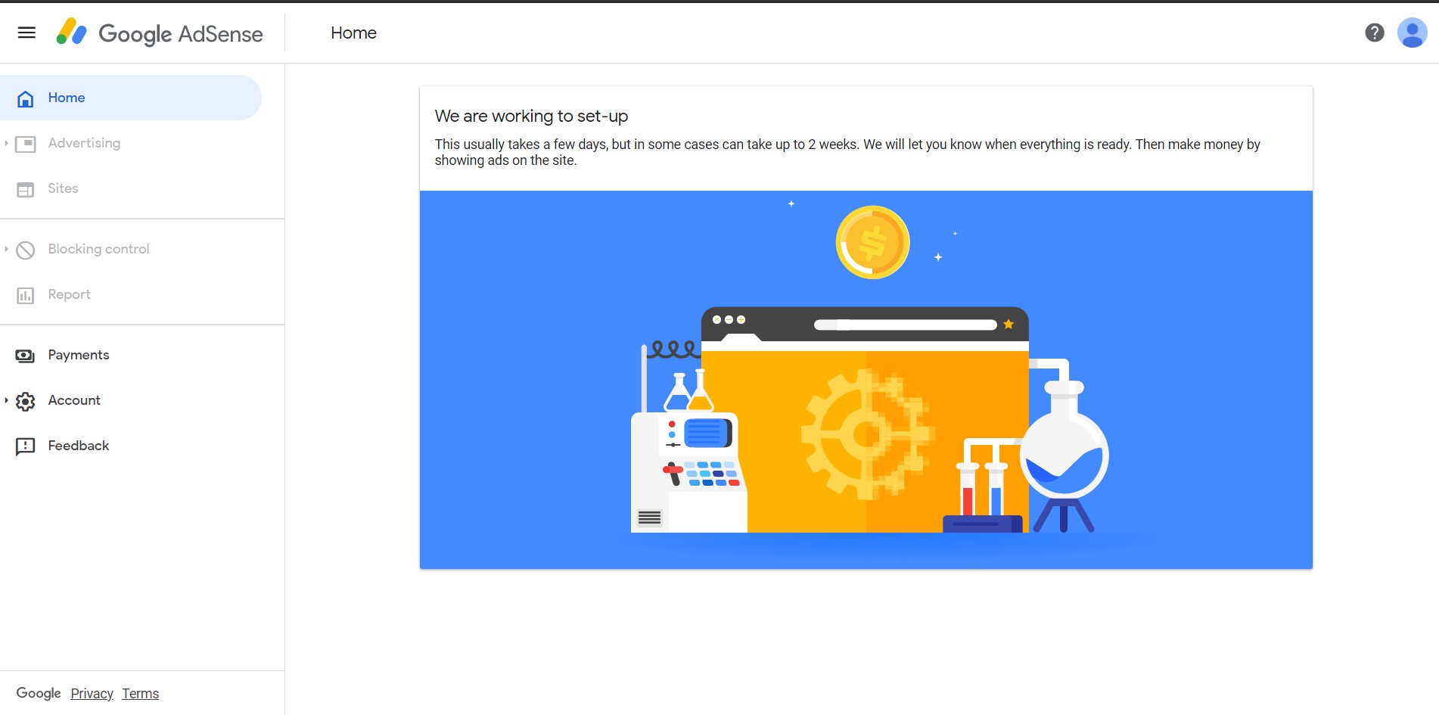Image resolution: width=1439 pixels, height=715 pixels.
Task: Click the Feedback exclamation icon
Action: point(25,446)
